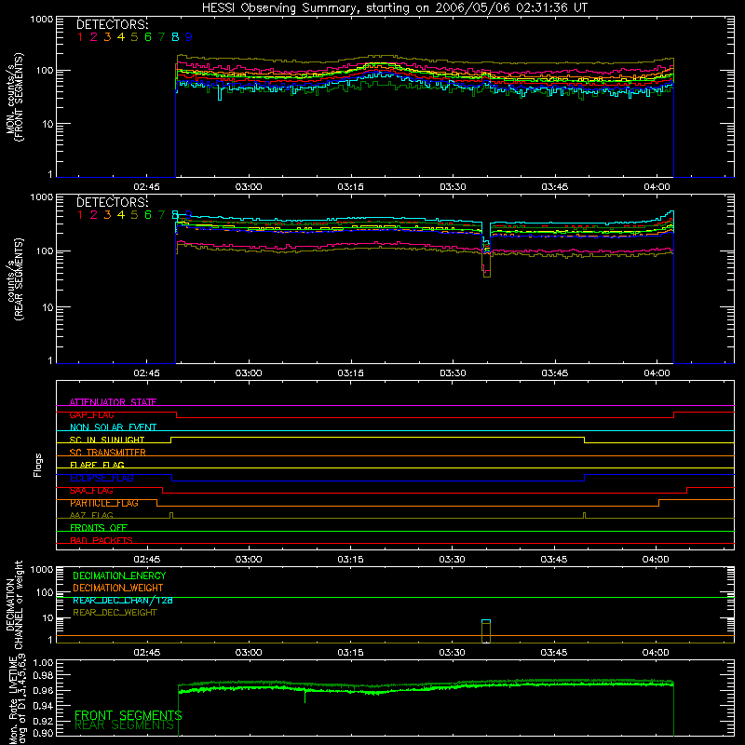Click the 0.92 value on the livetime axis

pyautogui.click(x=43, y=720)
